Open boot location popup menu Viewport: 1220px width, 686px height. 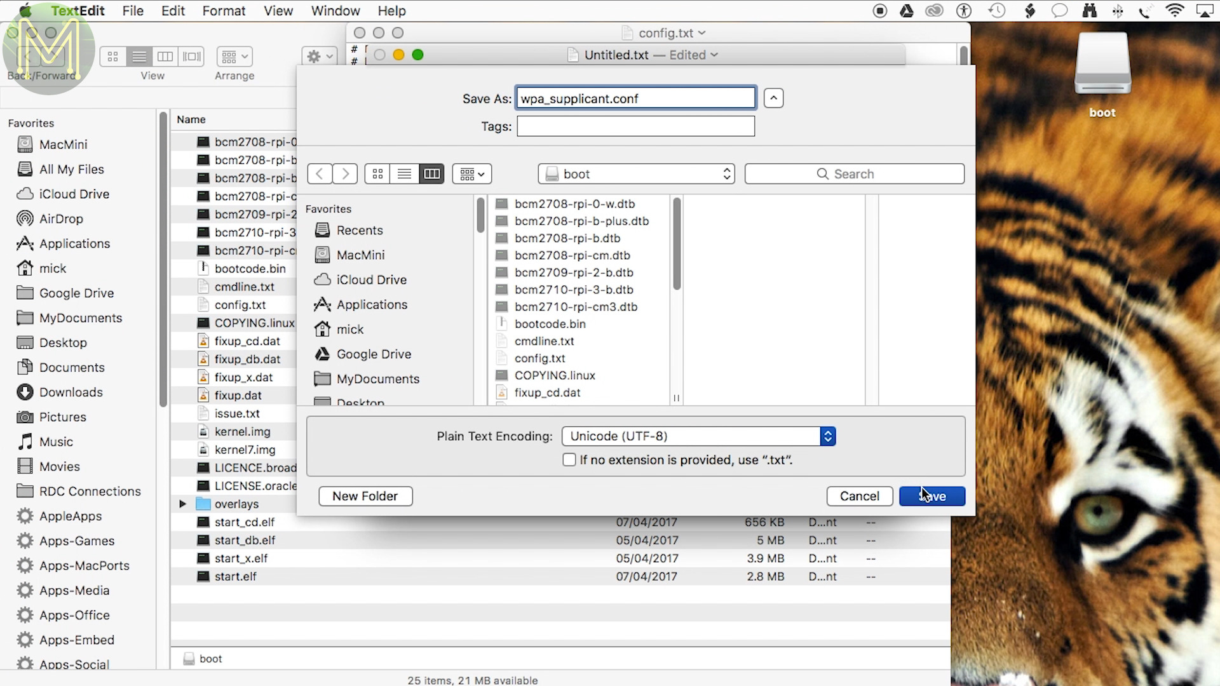click(636, 174)
